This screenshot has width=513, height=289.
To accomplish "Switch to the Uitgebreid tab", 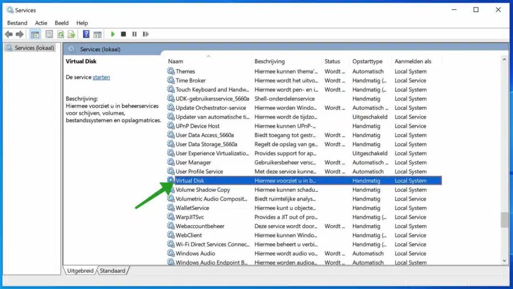I will click(80, 271).
